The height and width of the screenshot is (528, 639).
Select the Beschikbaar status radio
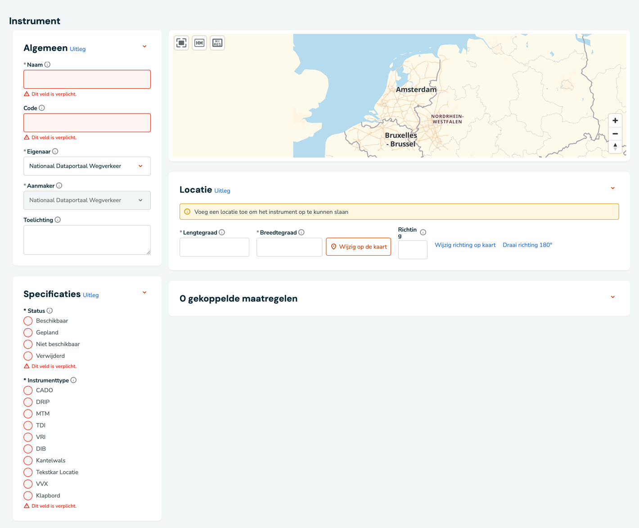[x=28, y=321]
